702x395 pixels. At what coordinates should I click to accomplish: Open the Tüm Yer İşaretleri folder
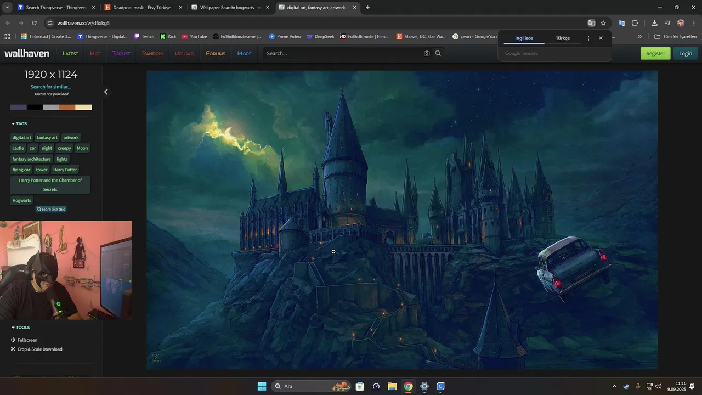click(x=676, y=37)
